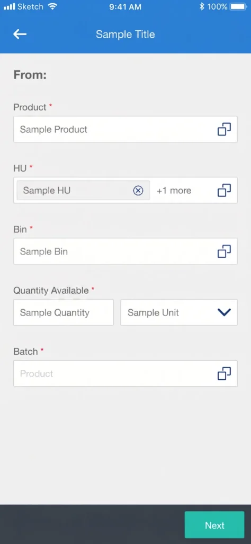Tap the Next button
The height and width of the screenshot is (544, 251).
pos(214,525)
